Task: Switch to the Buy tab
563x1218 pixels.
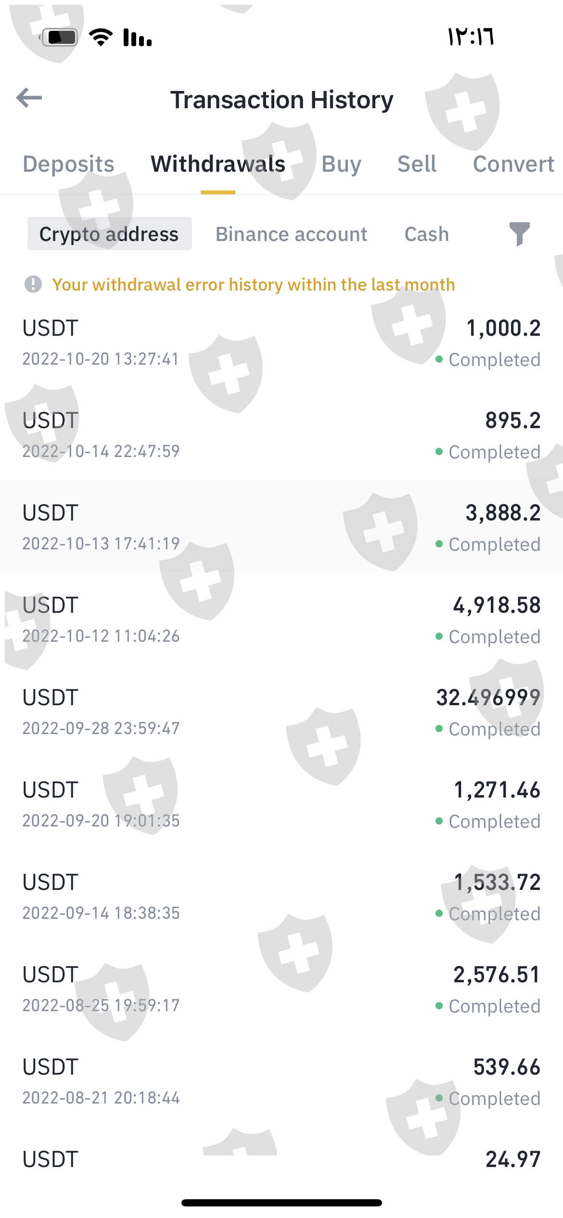Action: click(341, 164)
